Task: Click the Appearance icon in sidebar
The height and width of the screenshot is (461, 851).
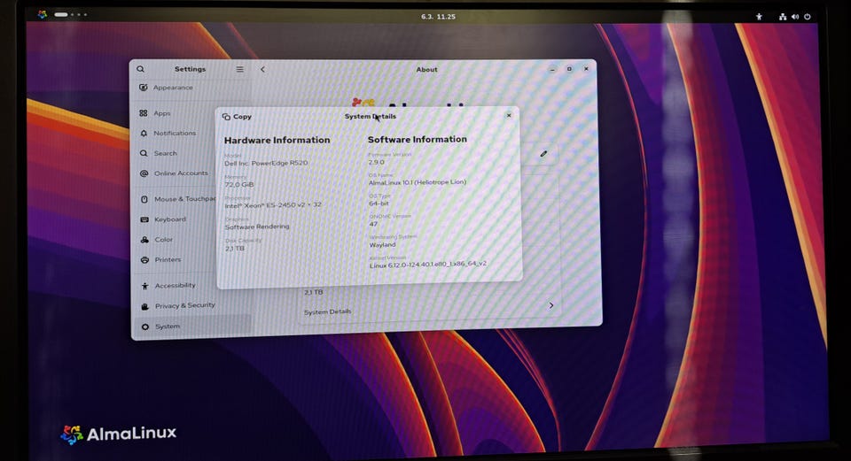Action: 144,88
